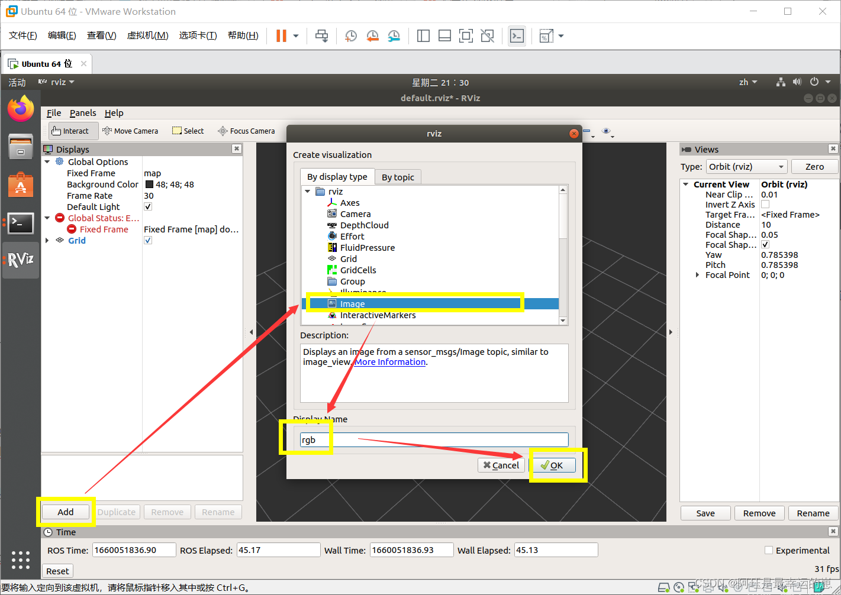Click the Zero view button
841x595 pixels.
pyautogui.click(x=814, y=167)
